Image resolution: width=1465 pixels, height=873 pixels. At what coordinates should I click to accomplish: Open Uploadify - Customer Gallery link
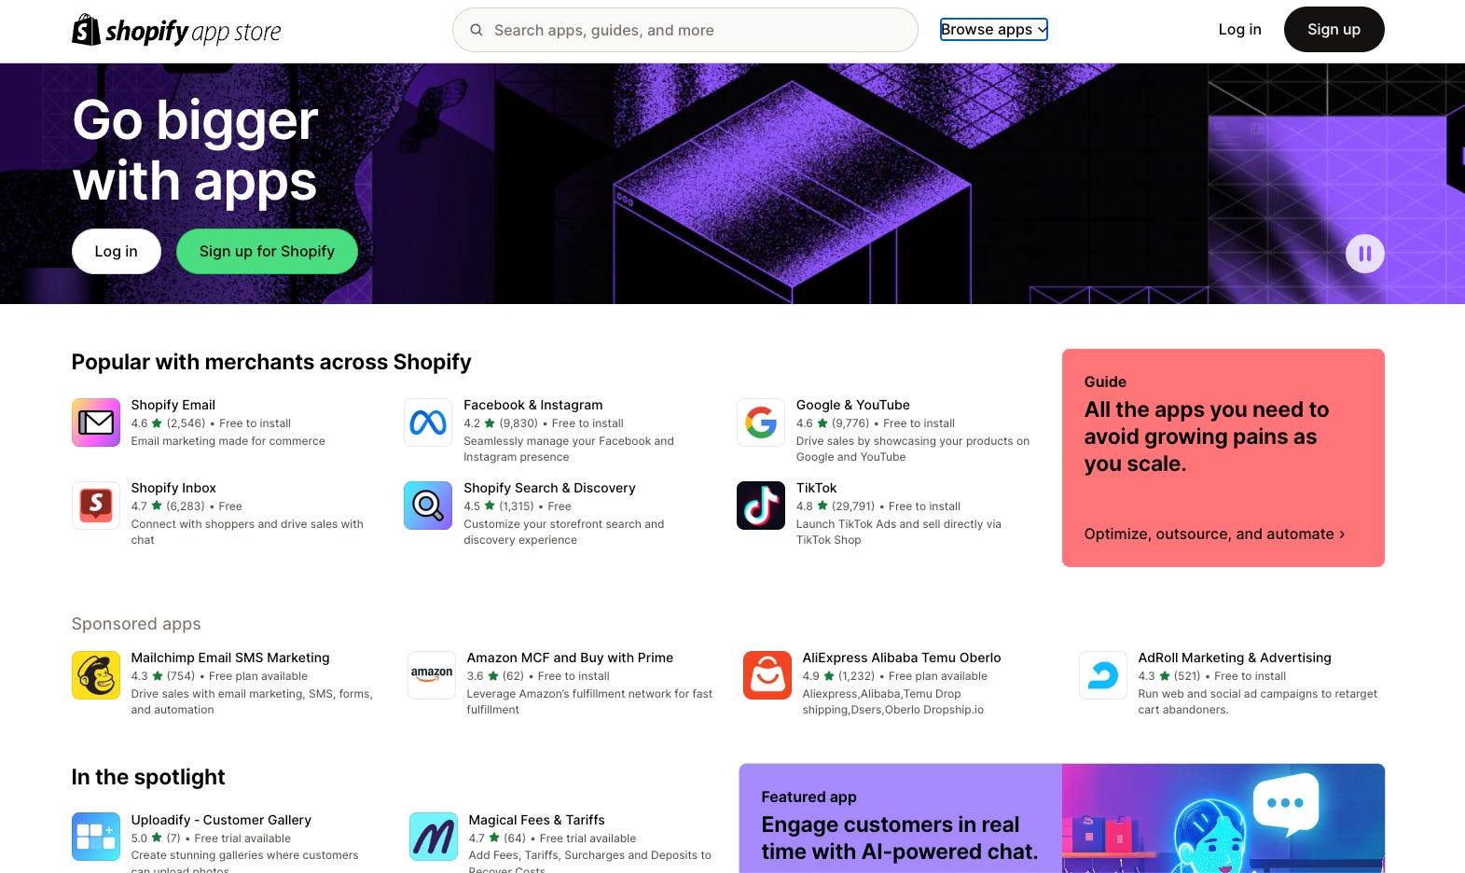point(221,820)
